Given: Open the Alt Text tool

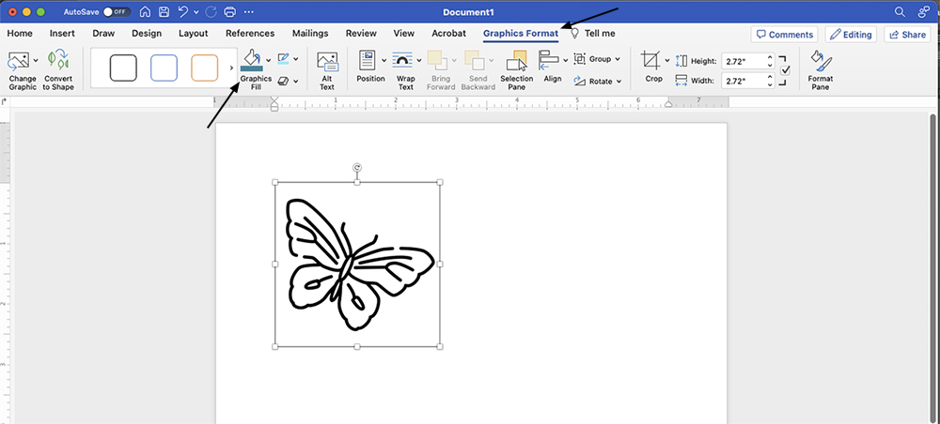Looking at the screenshot, I should [x=327, y=70].
